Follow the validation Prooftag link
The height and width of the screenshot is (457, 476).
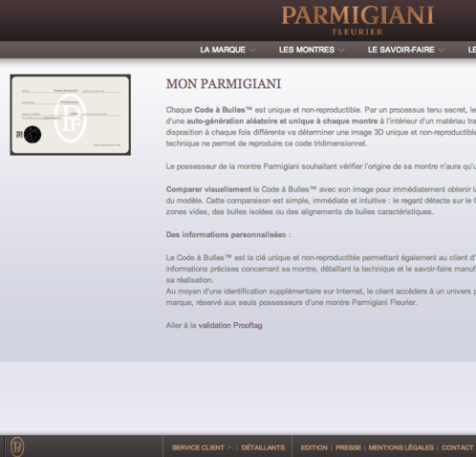click(230, 325)
